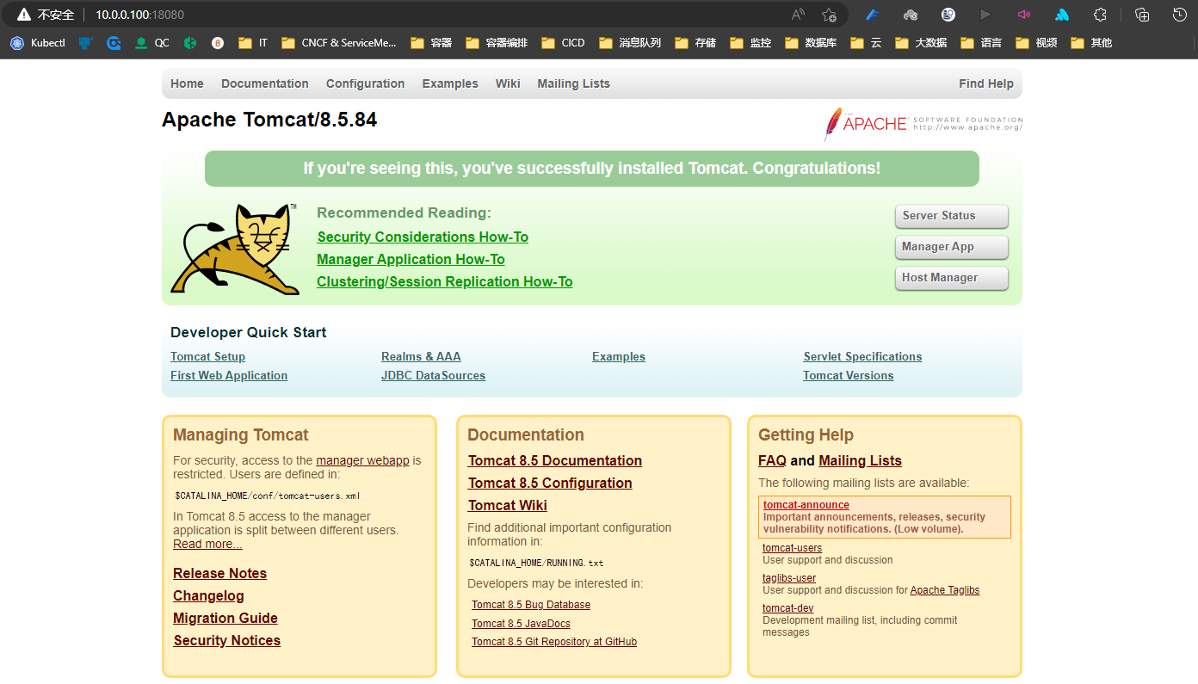Open the CICD bookmarks folder
This screenshot has height=684, width=1198.
(563, 42)
